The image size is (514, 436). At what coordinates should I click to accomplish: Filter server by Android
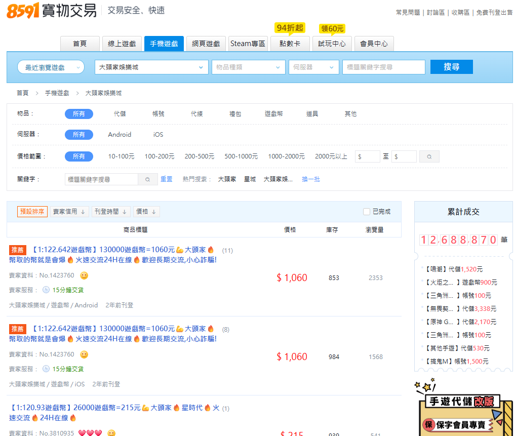pyautogui.click(x=120, y=135)
